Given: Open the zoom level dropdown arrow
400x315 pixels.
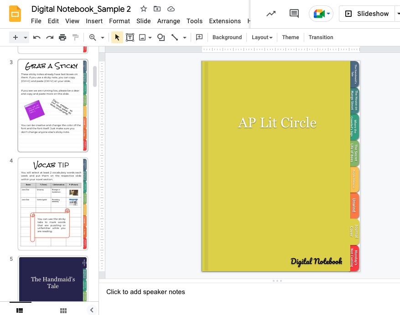Looking at the screenshot, I should 103,38.
